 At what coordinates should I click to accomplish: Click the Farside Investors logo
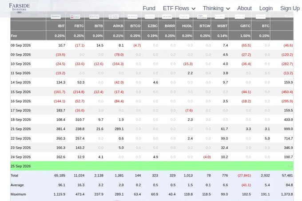pyautogui.click(x=19, y=8)
